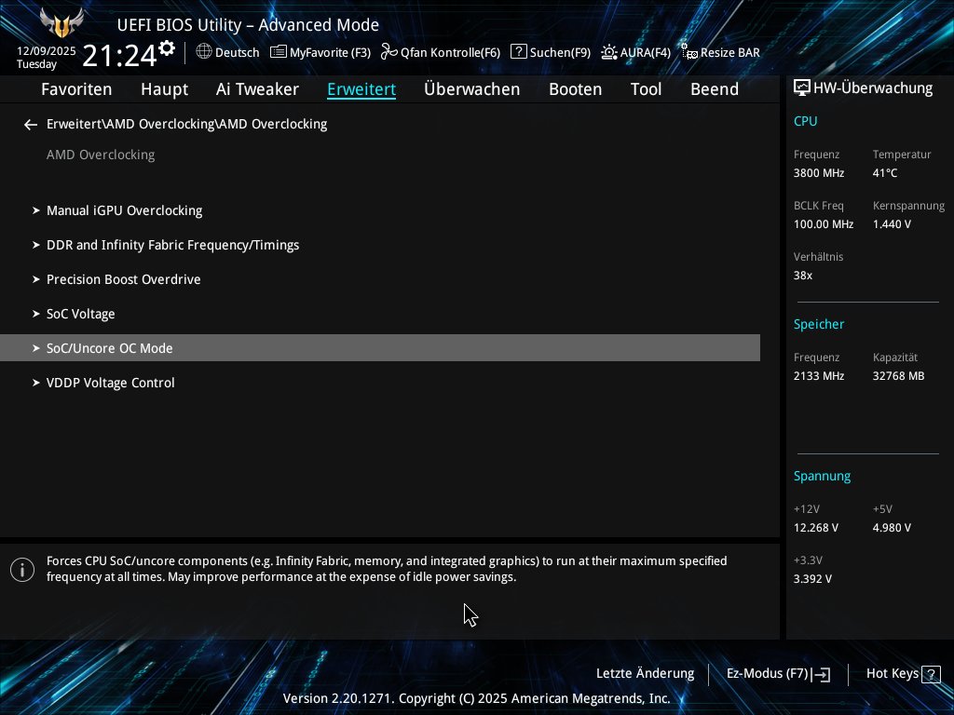
Task: Click Letzte Änderung button
Action: (x=645, y=674)
